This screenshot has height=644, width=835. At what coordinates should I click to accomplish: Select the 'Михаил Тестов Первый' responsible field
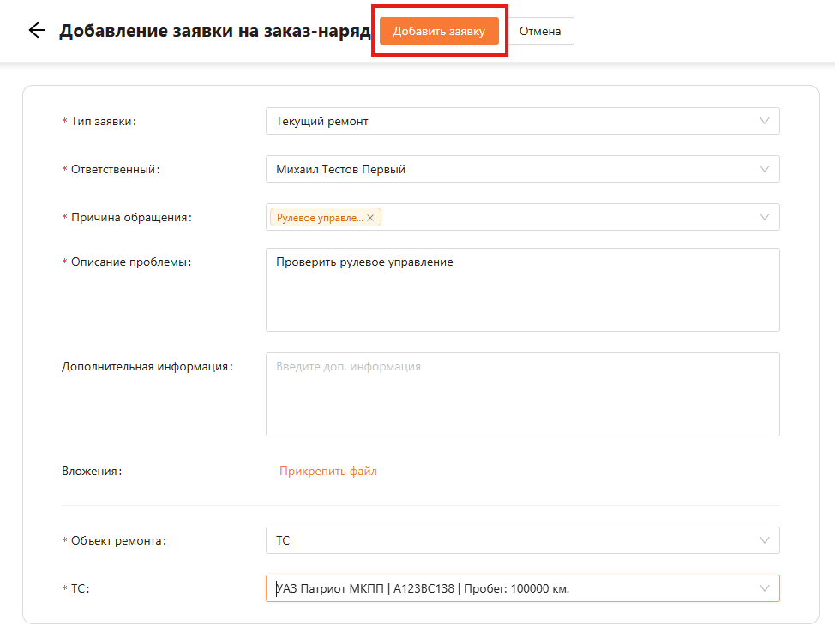point(522,169)
